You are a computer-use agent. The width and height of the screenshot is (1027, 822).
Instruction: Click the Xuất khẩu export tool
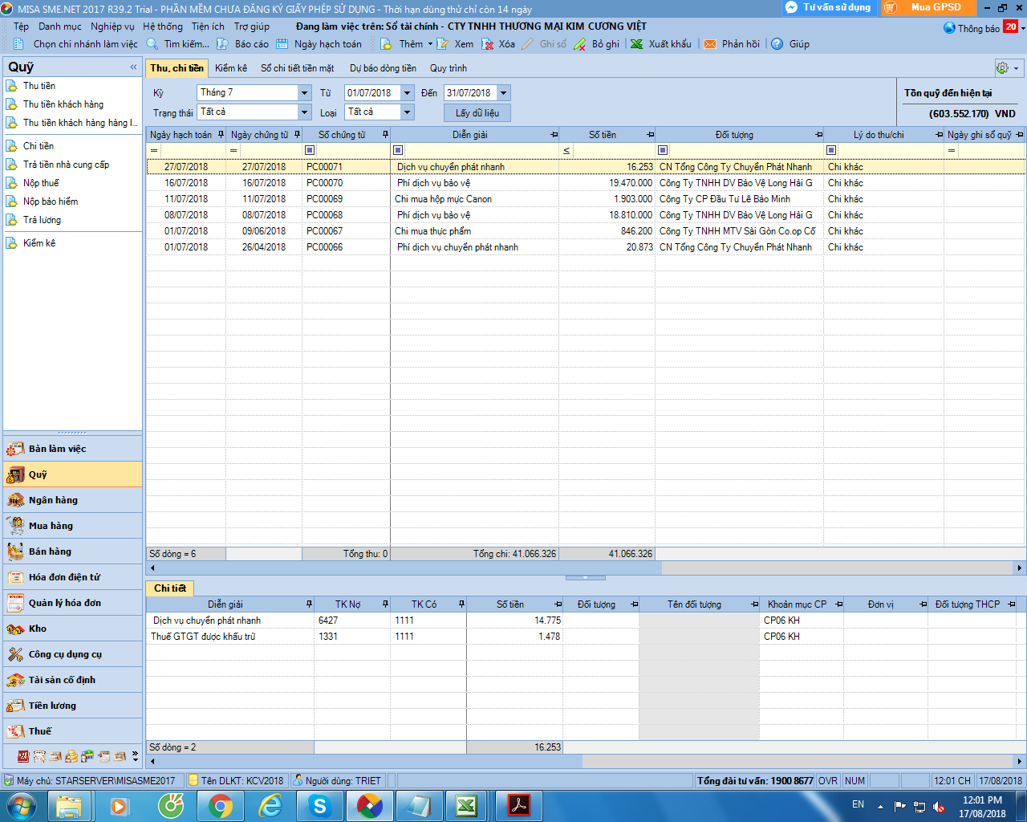[661, 44]
